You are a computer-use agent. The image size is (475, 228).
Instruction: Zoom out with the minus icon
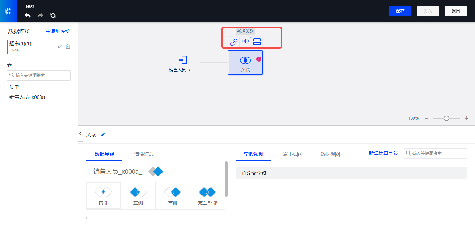point(426,118)
